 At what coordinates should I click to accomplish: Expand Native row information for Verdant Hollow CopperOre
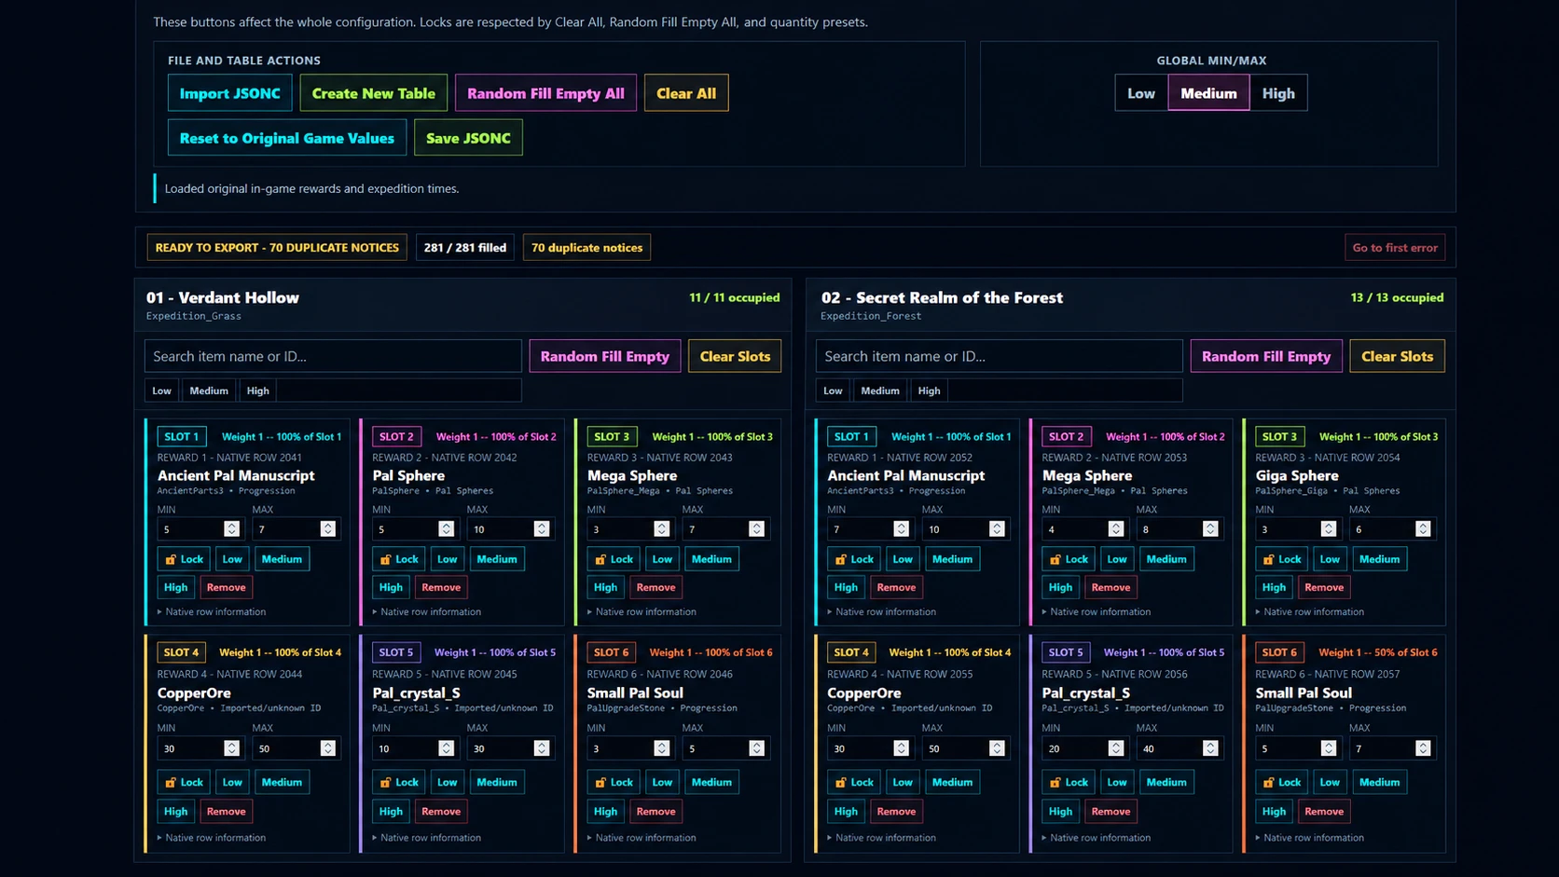coord(212,838)
